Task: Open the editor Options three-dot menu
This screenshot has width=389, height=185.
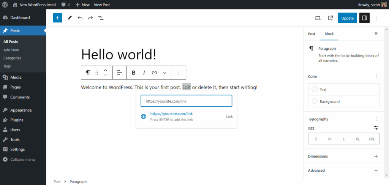Action: 376,18
